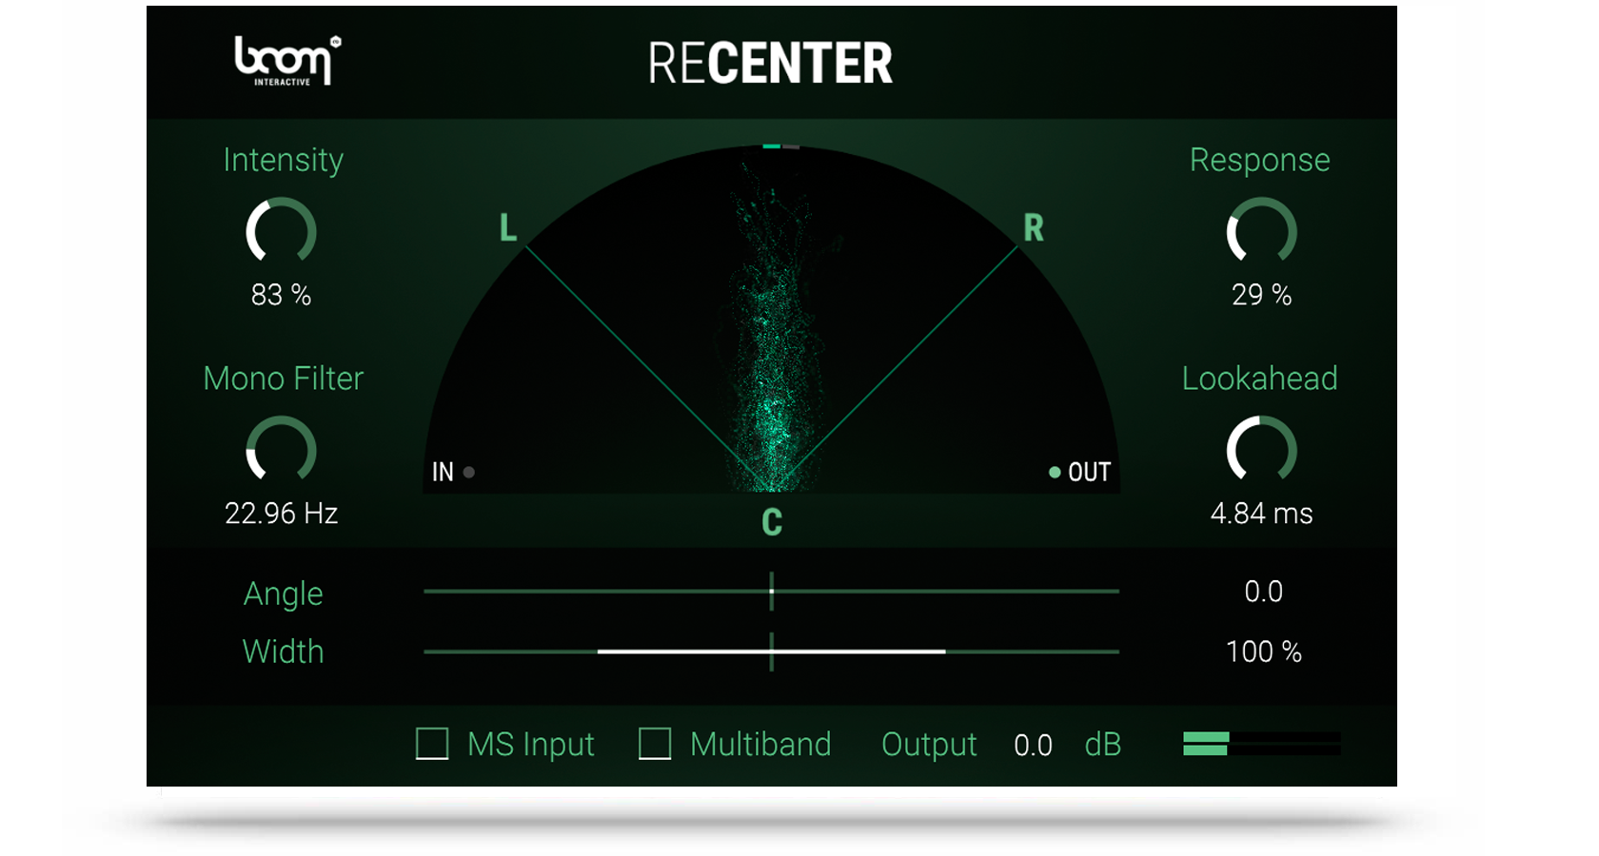Click the Width slider center handle
The height and width of the screenshot is (856, 1599).
(772, 652)
